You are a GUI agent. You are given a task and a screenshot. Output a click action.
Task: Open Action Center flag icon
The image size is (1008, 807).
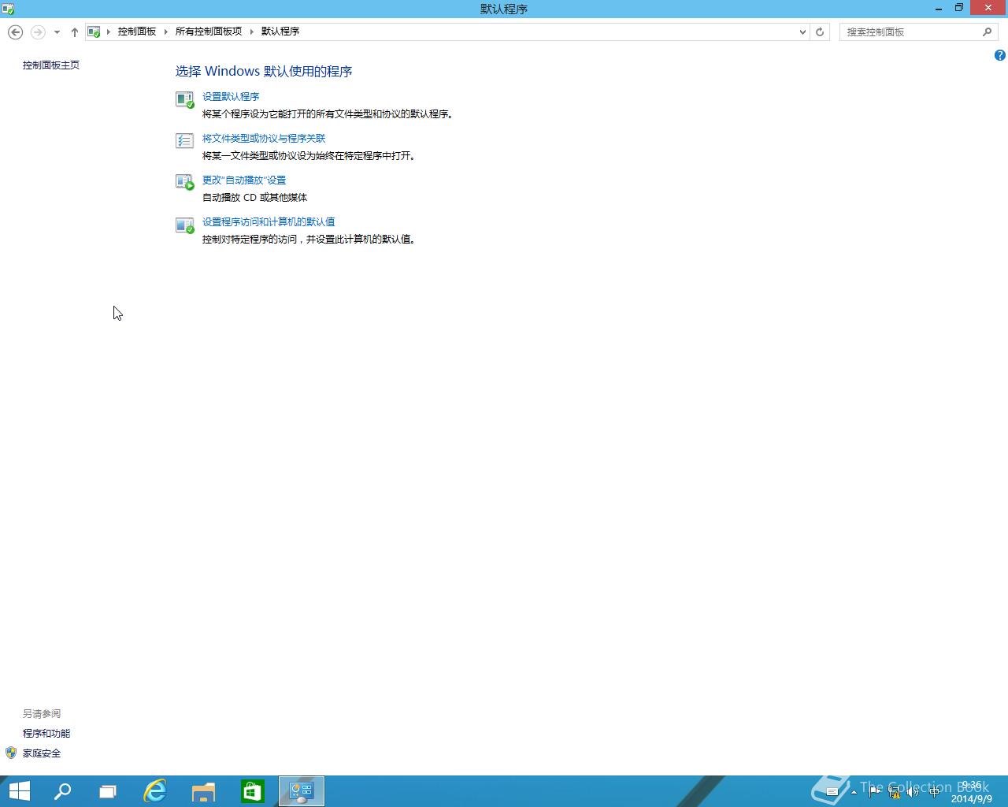click(x=874, y=792)
